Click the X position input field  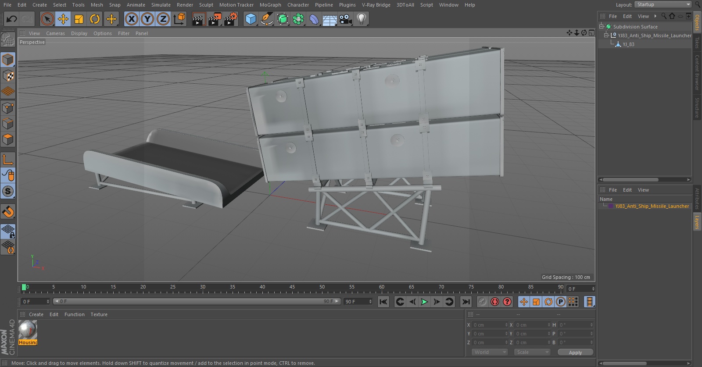point(489,325)
